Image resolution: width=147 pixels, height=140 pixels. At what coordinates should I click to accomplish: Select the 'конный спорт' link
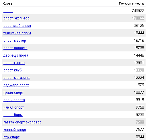click(x=15, y=130)
